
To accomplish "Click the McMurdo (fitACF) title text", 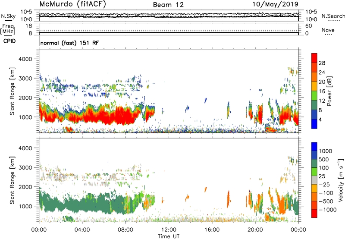I will [x=72, y=4].
